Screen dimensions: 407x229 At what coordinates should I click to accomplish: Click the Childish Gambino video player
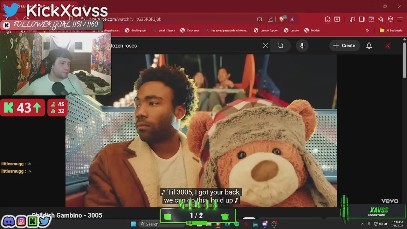pyautogui.click(x=201, y=131)
